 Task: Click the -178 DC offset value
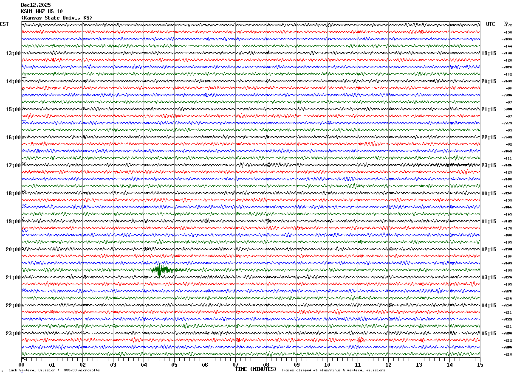tap(508, 228)
